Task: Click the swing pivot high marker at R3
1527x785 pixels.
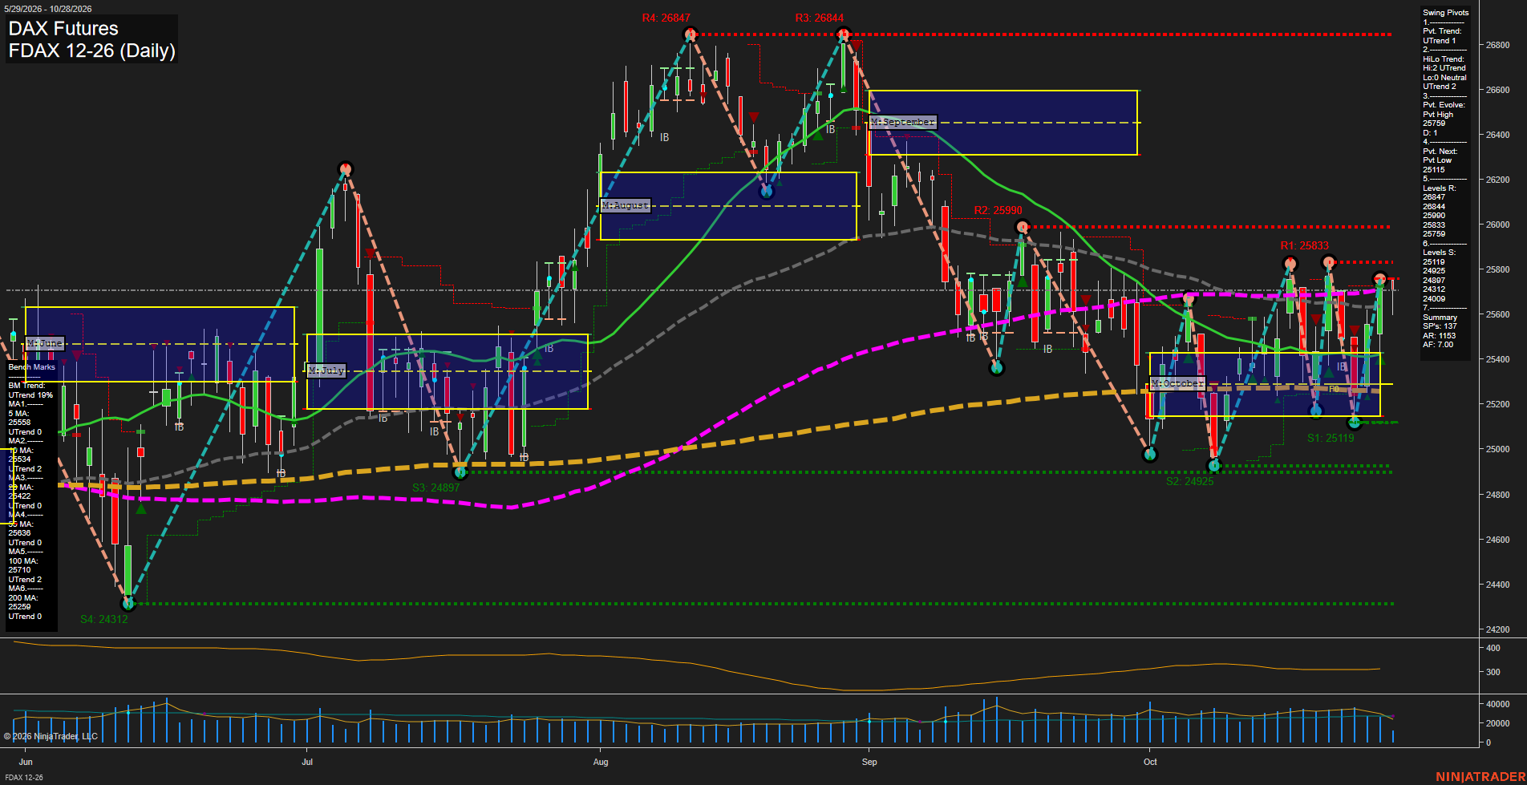Action: (842, 34)
